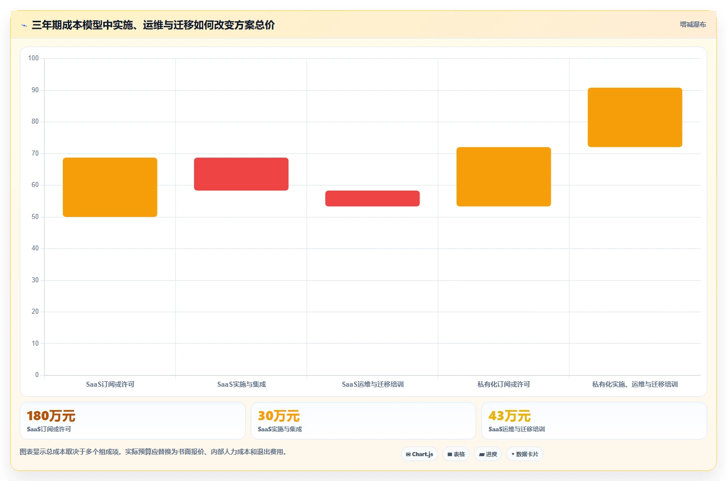Click y-axis tick value 50
Screen dimensions: 727x481
coord(35,217)
